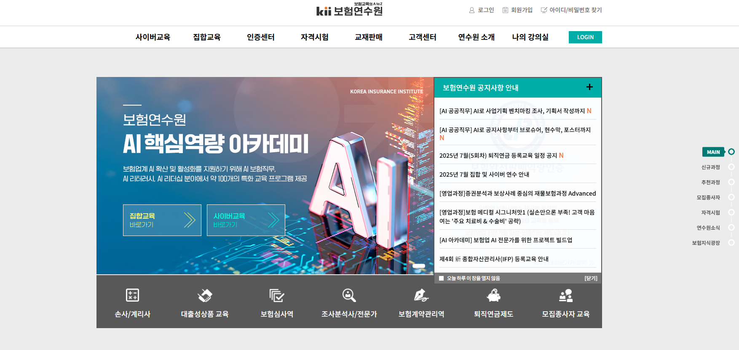Click the 보험지식광장 side label
Image resolution: width=739 pixels, height=350 pixels.
pos(706,243)
